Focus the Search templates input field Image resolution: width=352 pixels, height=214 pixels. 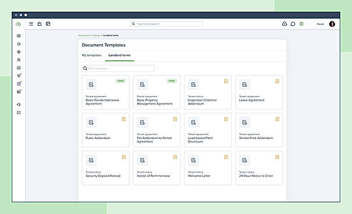(x=119, y=68)
